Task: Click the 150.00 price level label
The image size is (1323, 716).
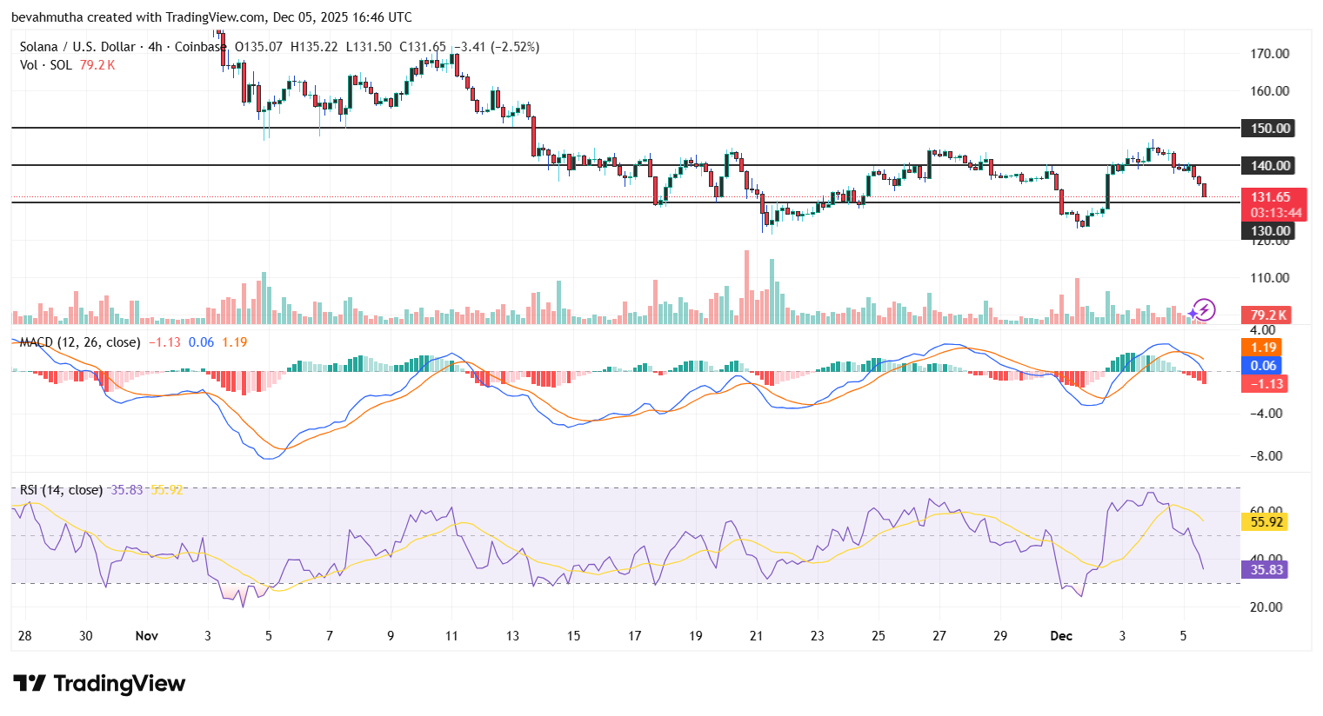Action: (x=1269, y=128)
